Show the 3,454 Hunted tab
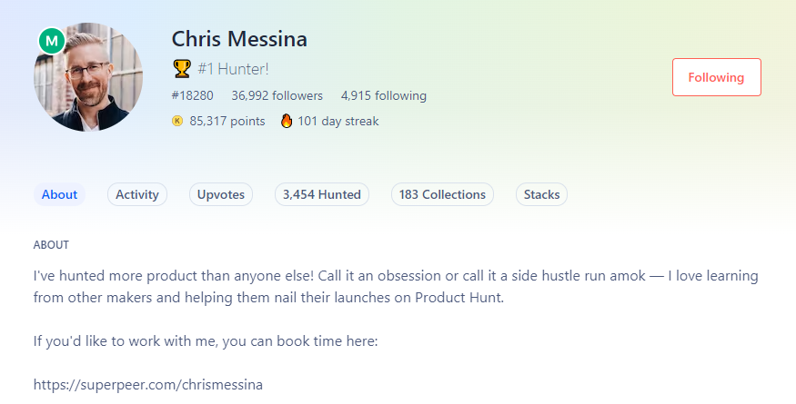The image size is (796, 404). (x=321, y=194)
